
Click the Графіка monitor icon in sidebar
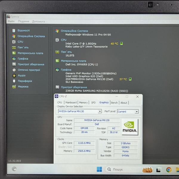[14, 59]
